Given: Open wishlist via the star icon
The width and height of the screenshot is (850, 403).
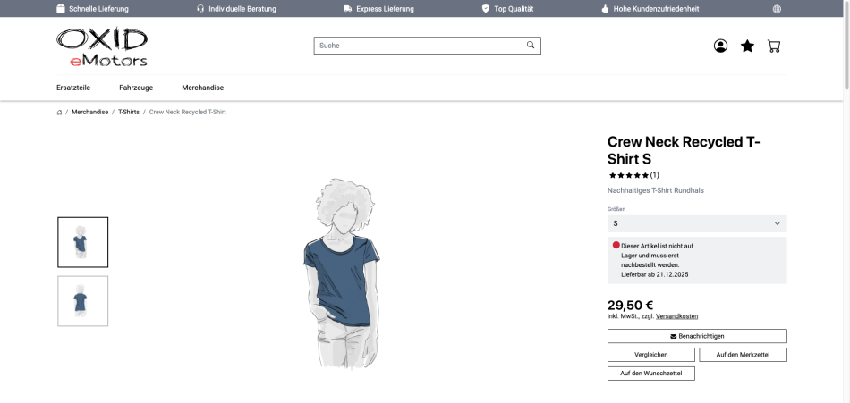Looking at the screenshot, I should tap(747, 46).
